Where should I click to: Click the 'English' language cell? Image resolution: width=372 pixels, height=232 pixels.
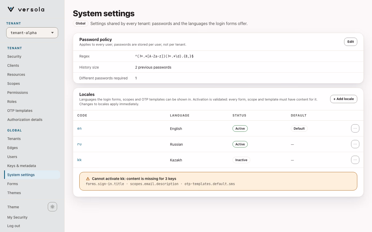point(176,129)
